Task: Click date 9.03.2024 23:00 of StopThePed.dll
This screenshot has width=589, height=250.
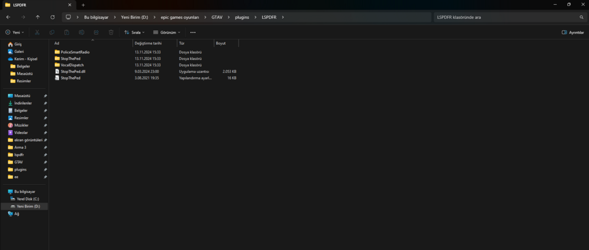Action: (147, 71)
